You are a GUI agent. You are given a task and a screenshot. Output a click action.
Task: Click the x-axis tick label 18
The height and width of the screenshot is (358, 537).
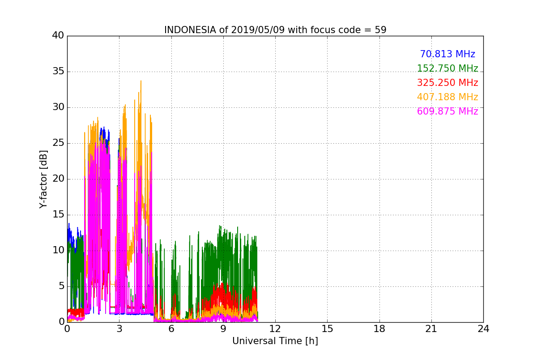click(x=379, y=329)
